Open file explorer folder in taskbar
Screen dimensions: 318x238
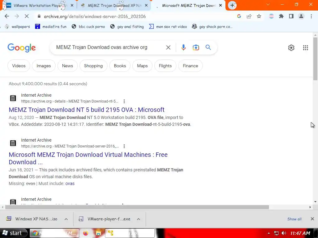(x=98, y=233)
